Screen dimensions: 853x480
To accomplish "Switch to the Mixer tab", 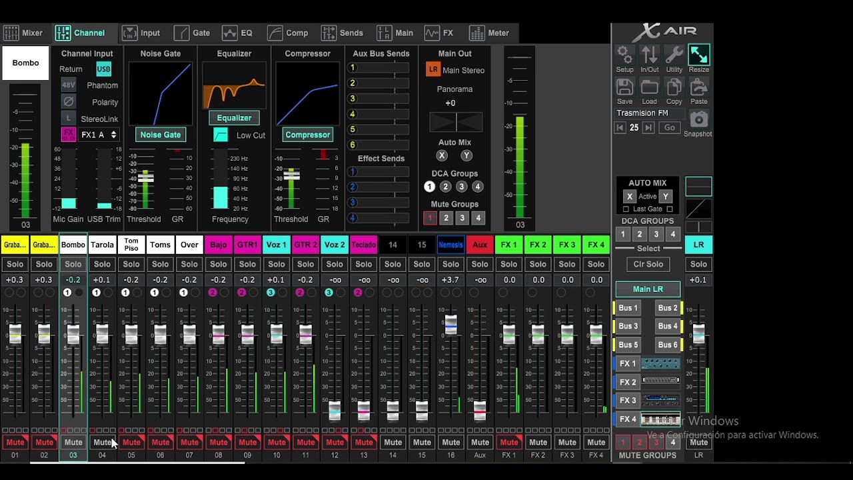I will click(23, 33).
